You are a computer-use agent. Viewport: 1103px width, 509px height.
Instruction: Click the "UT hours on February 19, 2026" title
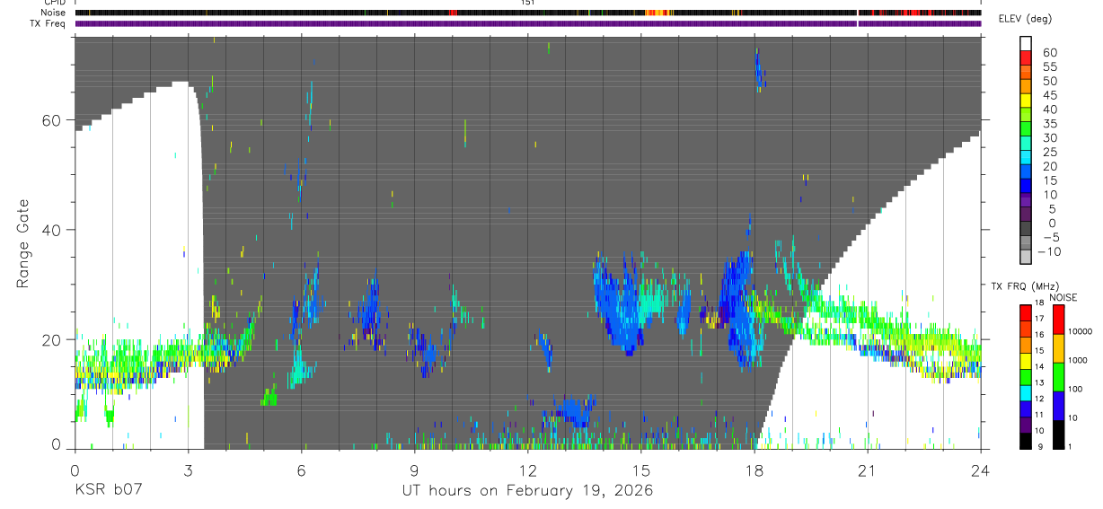[x=526, y=492]
